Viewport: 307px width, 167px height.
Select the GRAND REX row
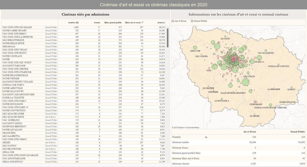pos(84,133)
